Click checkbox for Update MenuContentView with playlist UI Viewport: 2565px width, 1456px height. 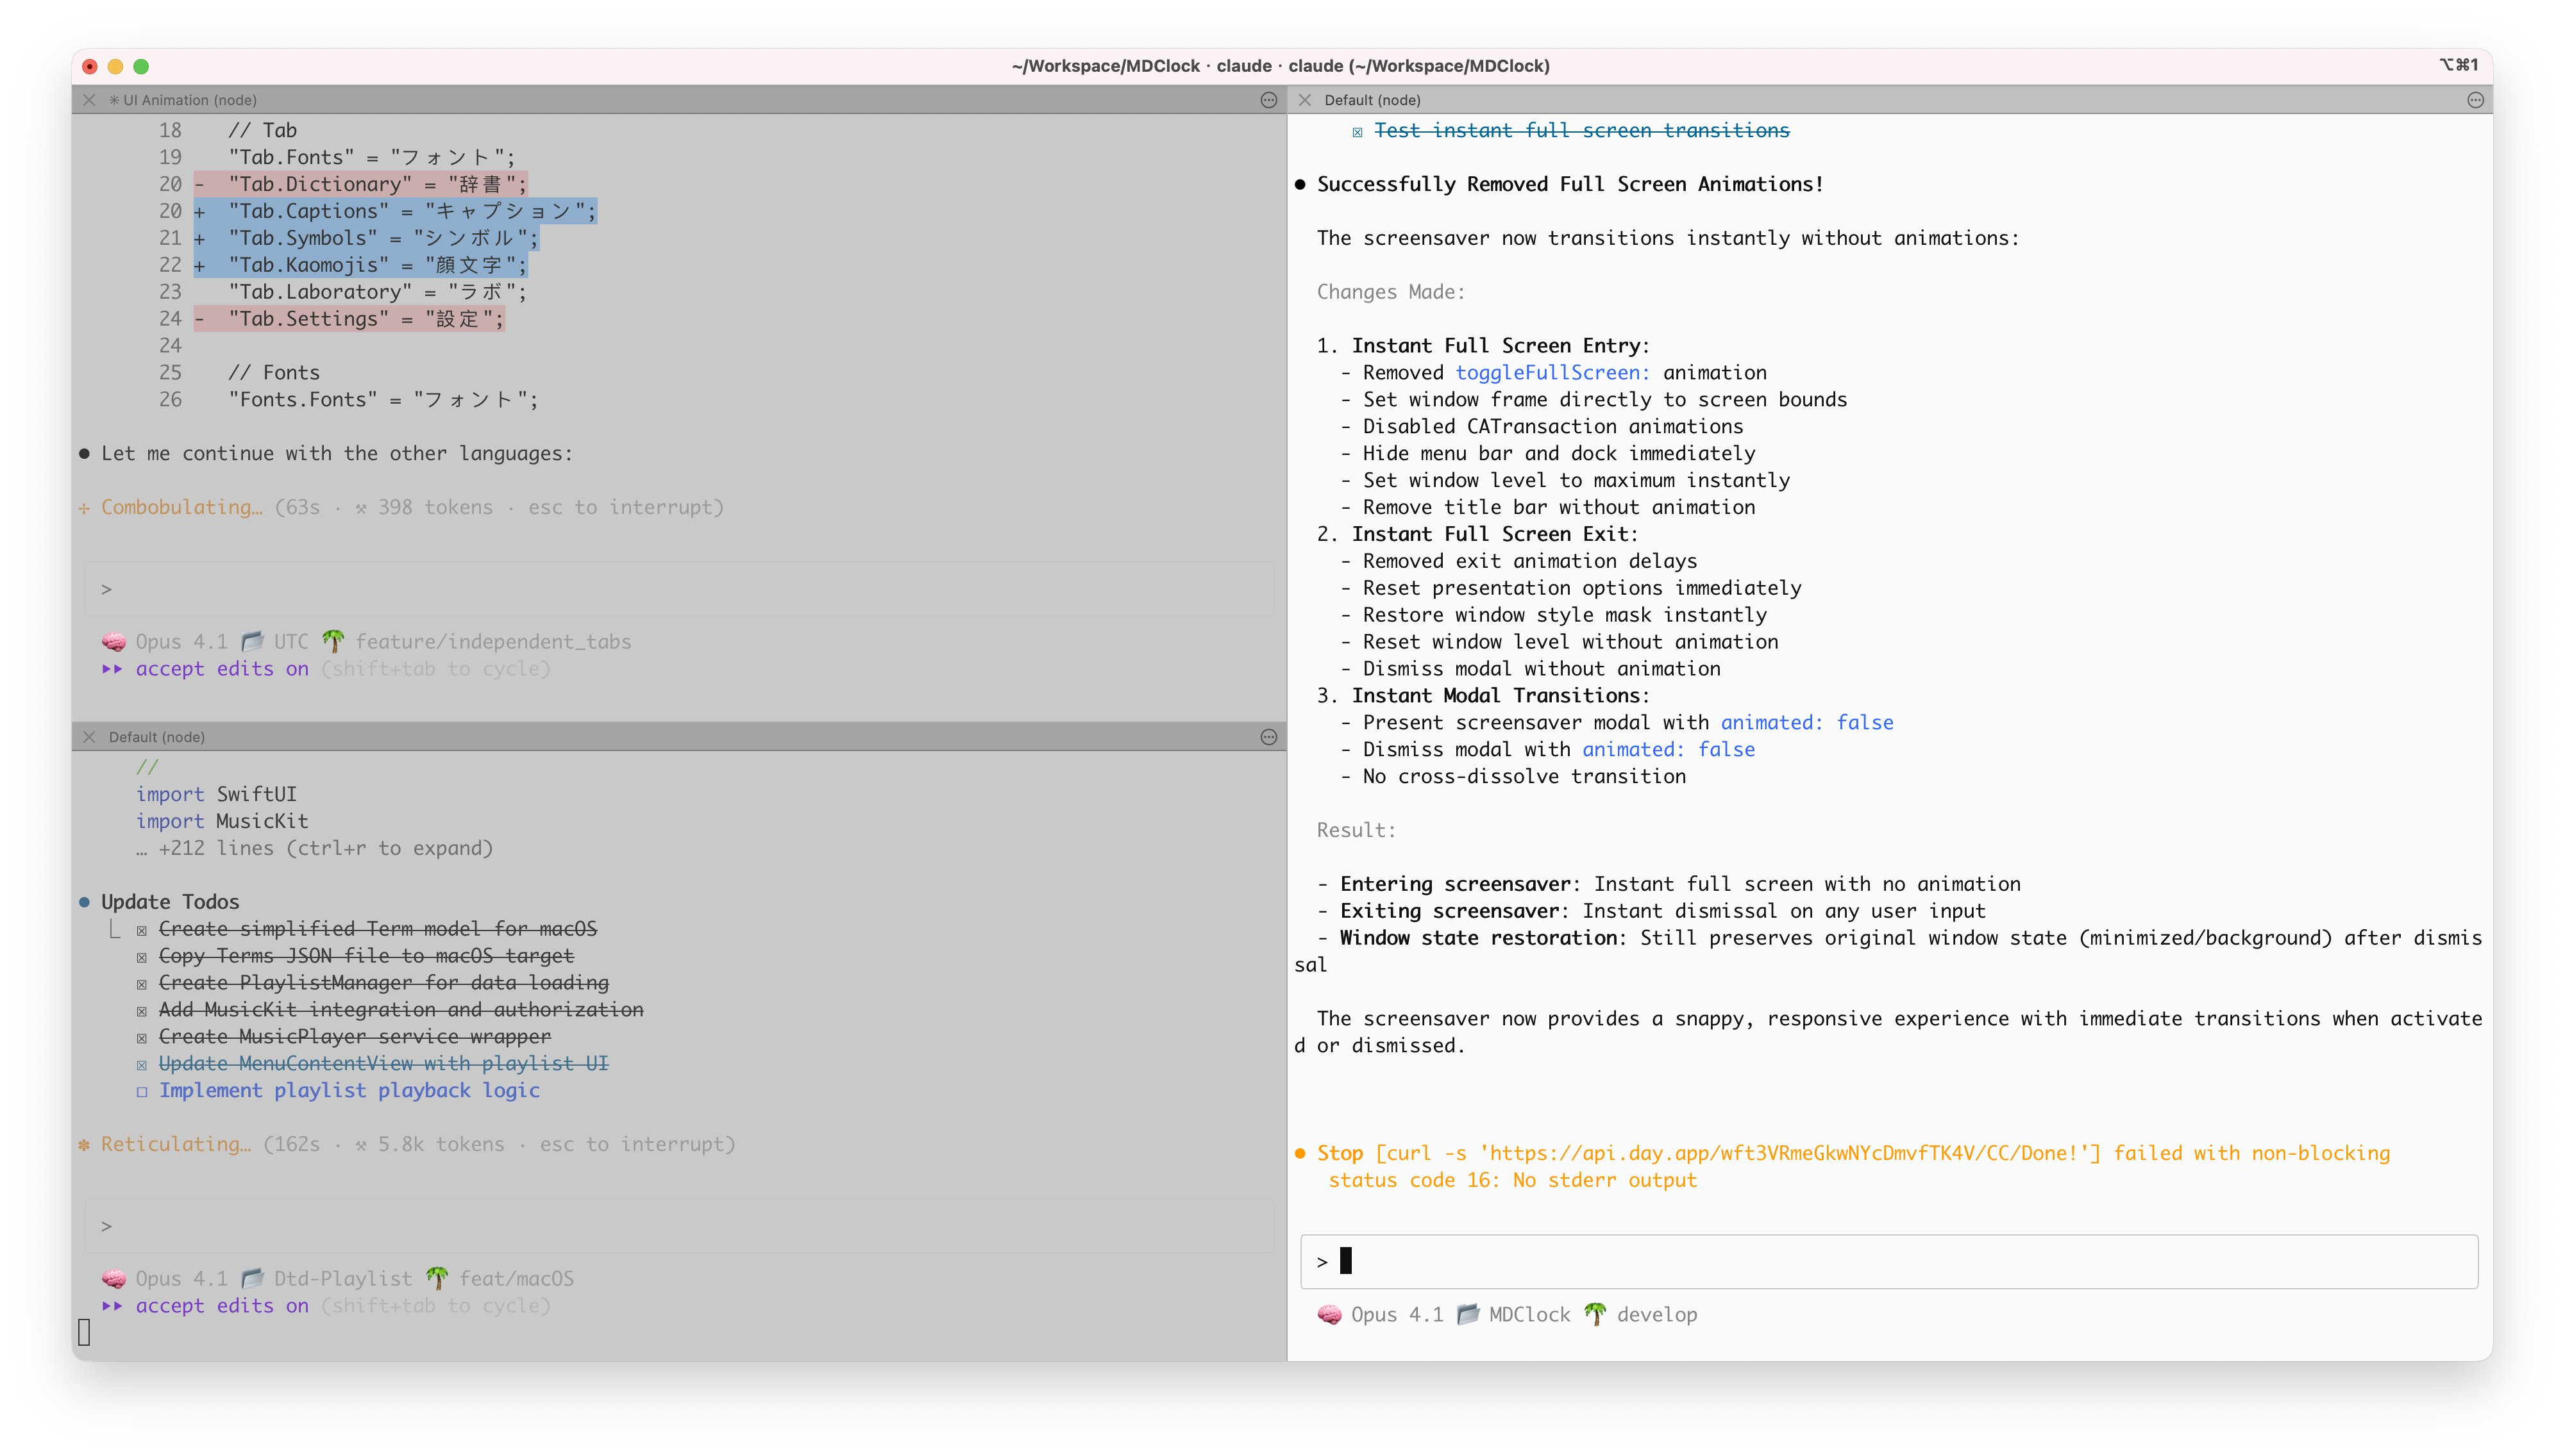coord(141,1065)
